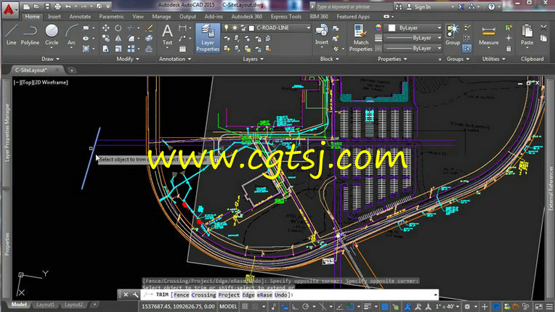The width and height of the screenshot is (555, 312).
Task: Choose the Undo option in command line
Action: click(280, 295)
